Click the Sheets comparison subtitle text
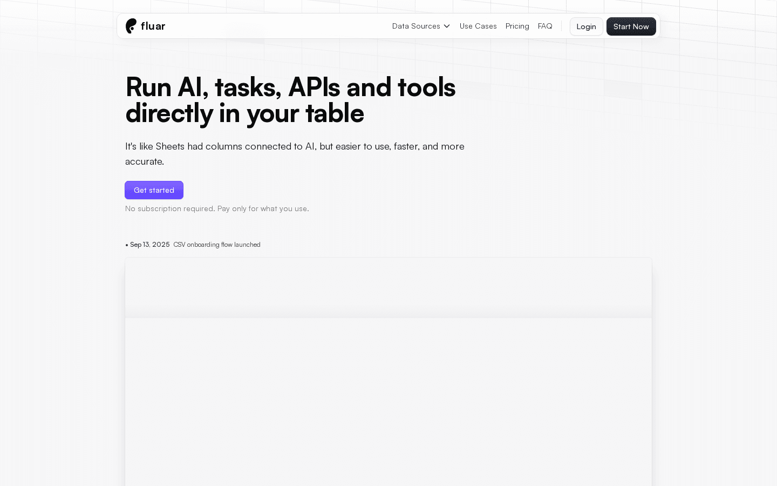The image size is (777, 486). point(295,153)
